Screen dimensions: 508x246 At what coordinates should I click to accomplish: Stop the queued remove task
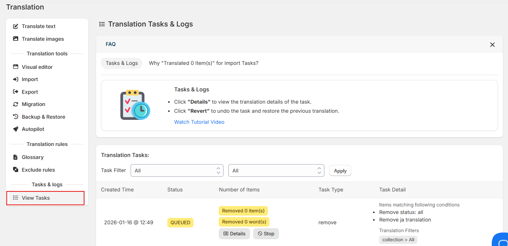tap(266, 234)
